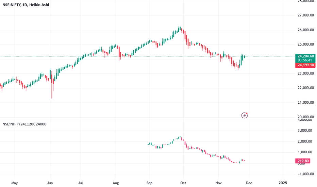
Task: Select the NSE:NIFTY241128C24000 pane label
Action: point(24,124)
